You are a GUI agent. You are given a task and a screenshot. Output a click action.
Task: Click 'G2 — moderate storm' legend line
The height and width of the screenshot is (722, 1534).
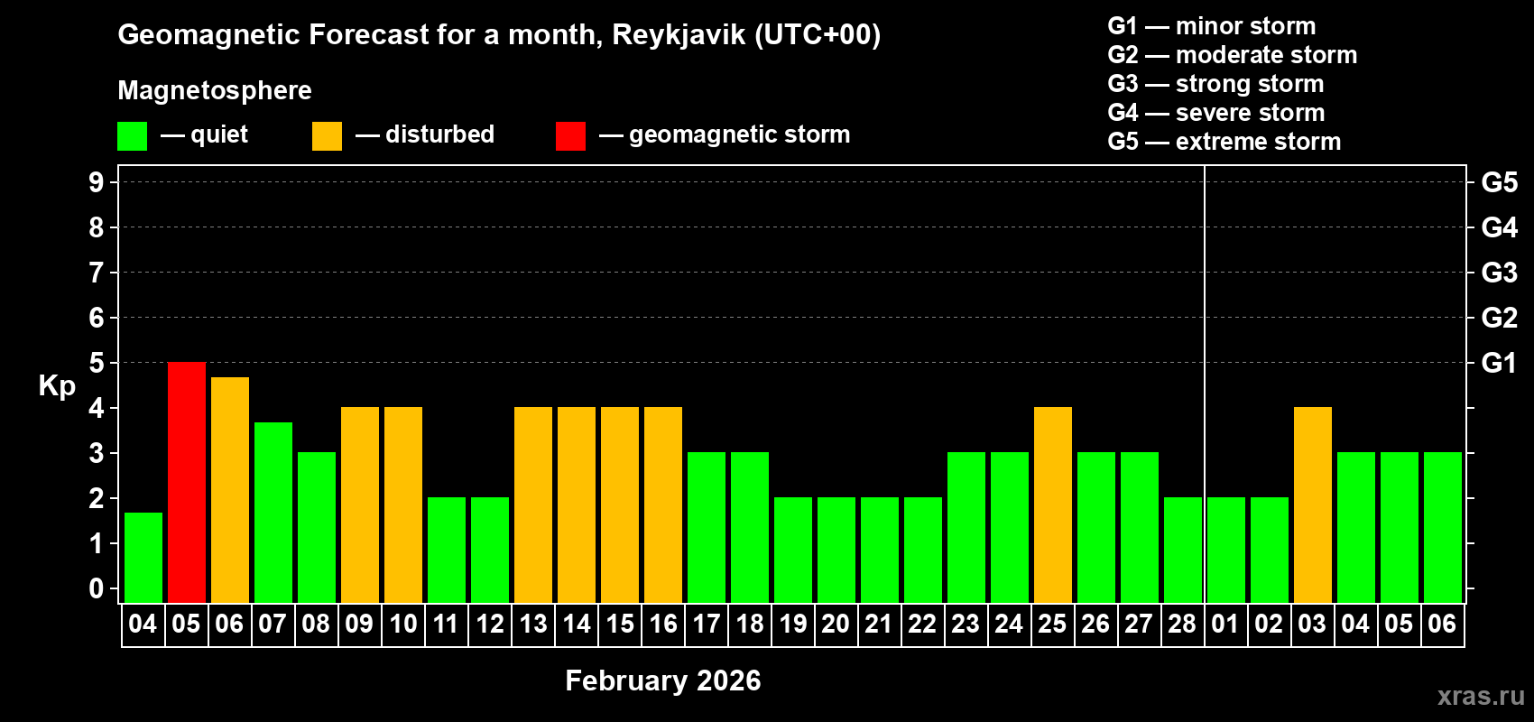[x=1233, y=55]
